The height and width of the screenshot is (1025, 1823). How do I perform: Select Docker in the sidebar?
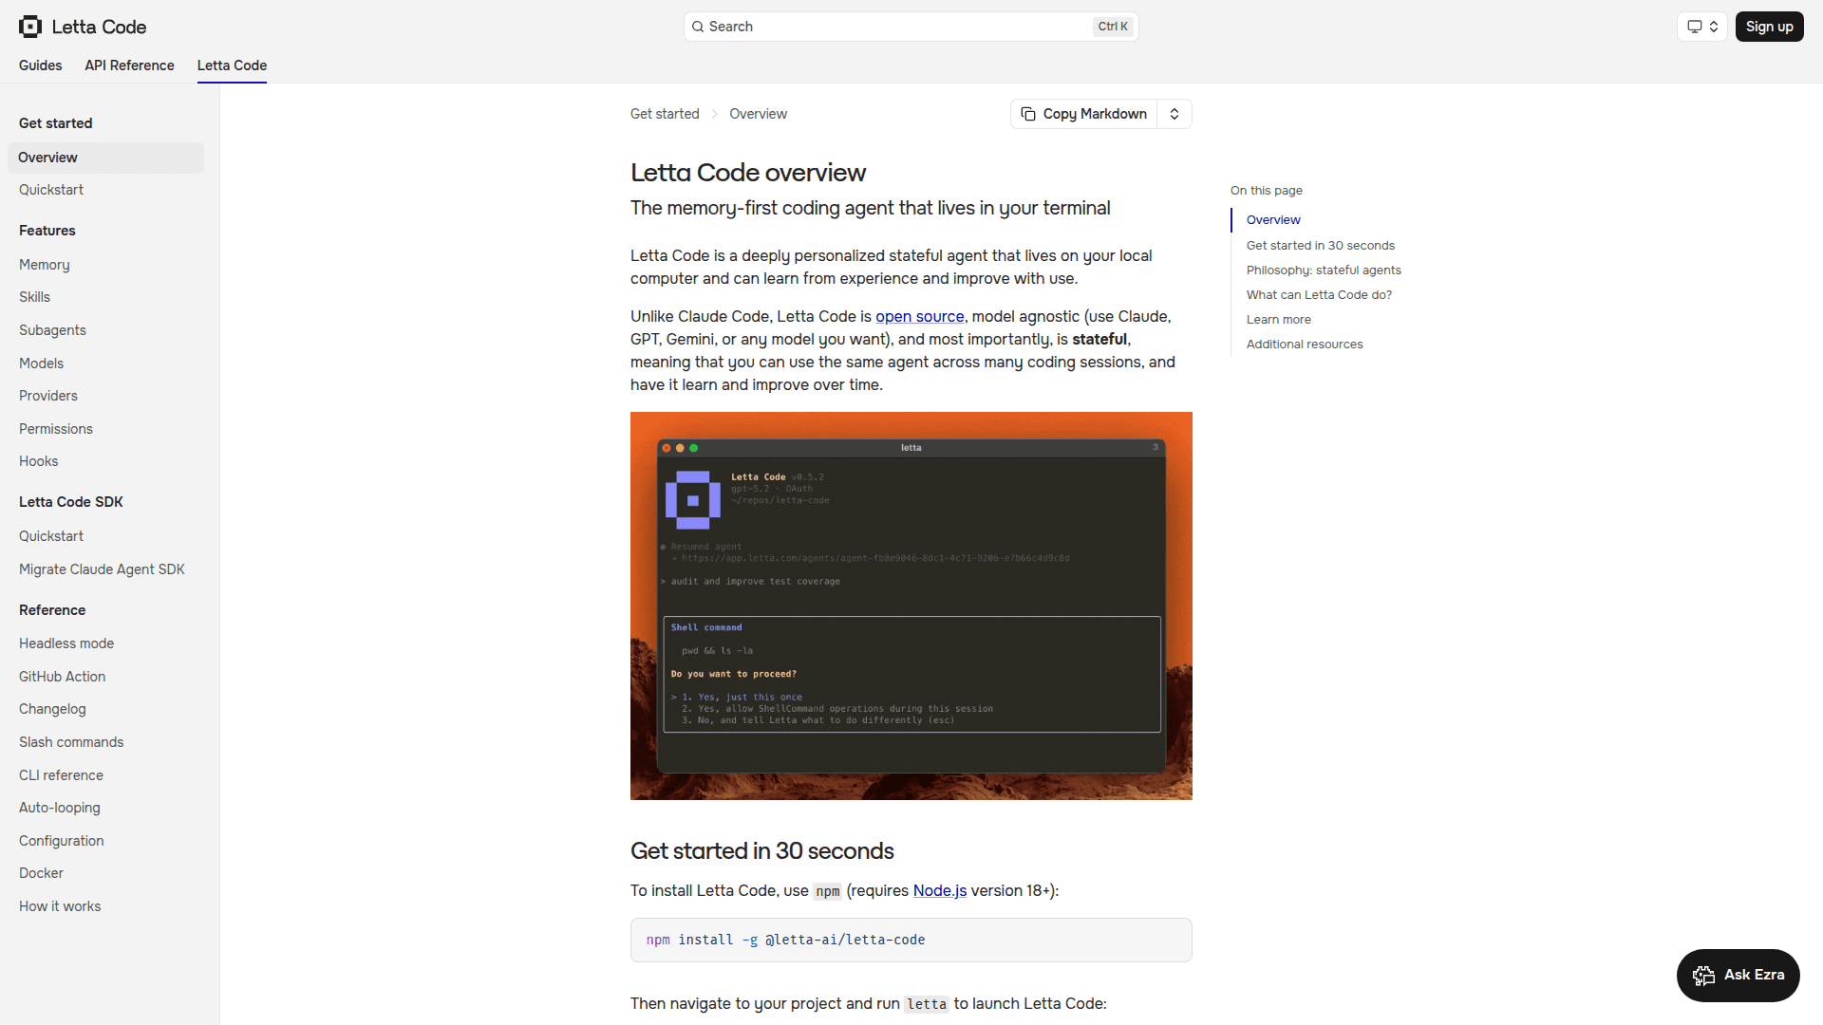pyautogui.click(x=41, y=872)
